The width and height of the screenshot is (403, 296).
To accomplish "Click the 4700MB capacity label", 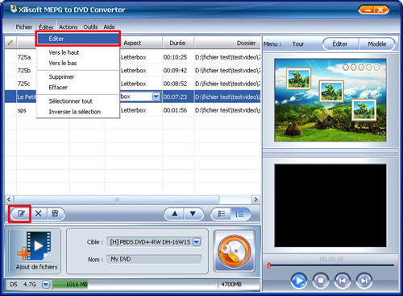I will click(x=231, y=284).
